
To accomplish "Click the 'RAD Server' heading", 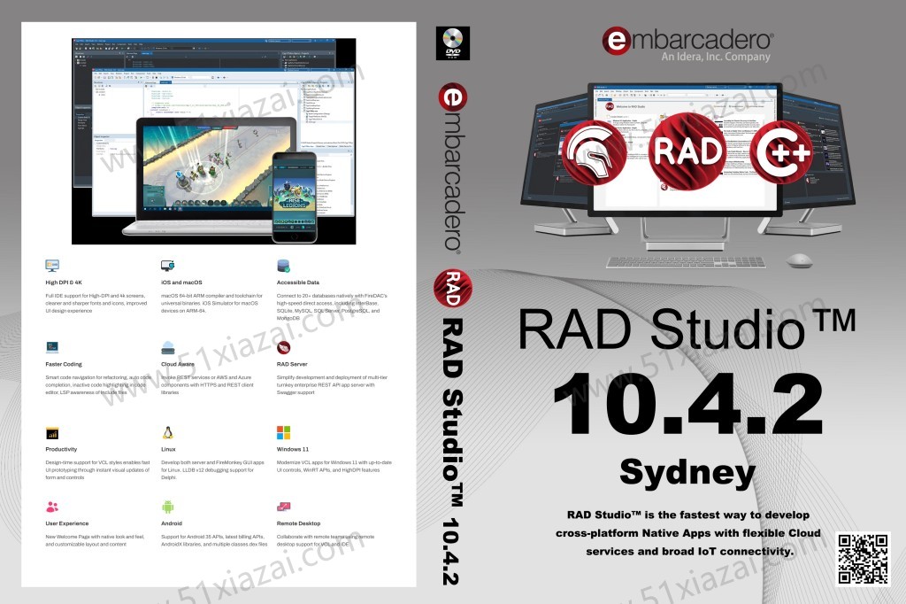I will (x=292, y=364).
